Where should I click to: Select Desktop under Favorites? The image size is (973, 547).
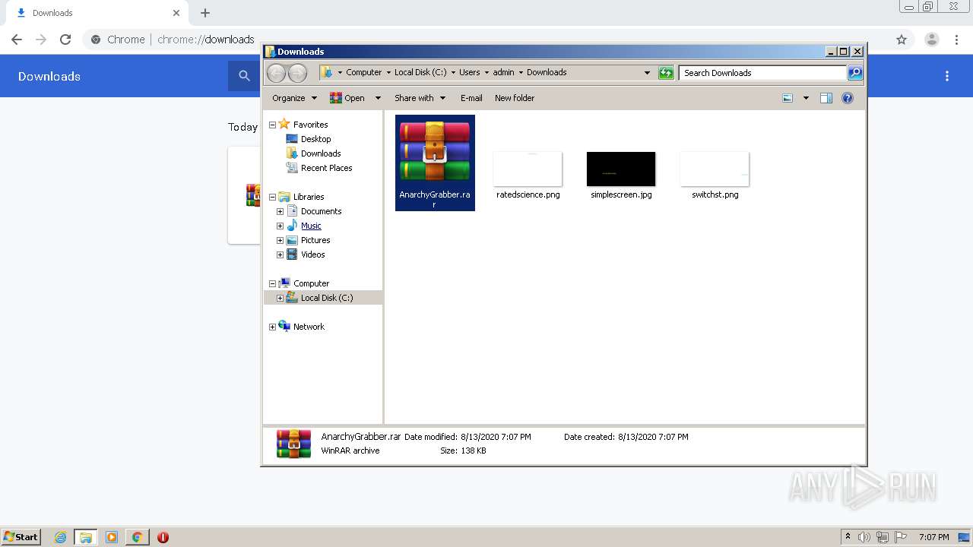tap(309, 139)
